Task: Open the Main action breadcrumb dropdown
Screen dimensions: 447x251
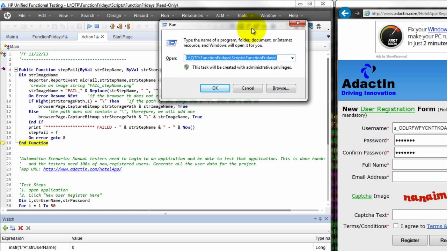Action: pyautogui.click(x=325, y=46)
